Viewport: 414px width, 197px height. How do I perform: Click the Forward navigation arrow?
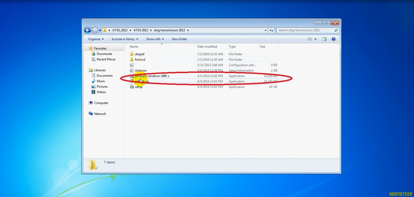[x=95, y=30]
